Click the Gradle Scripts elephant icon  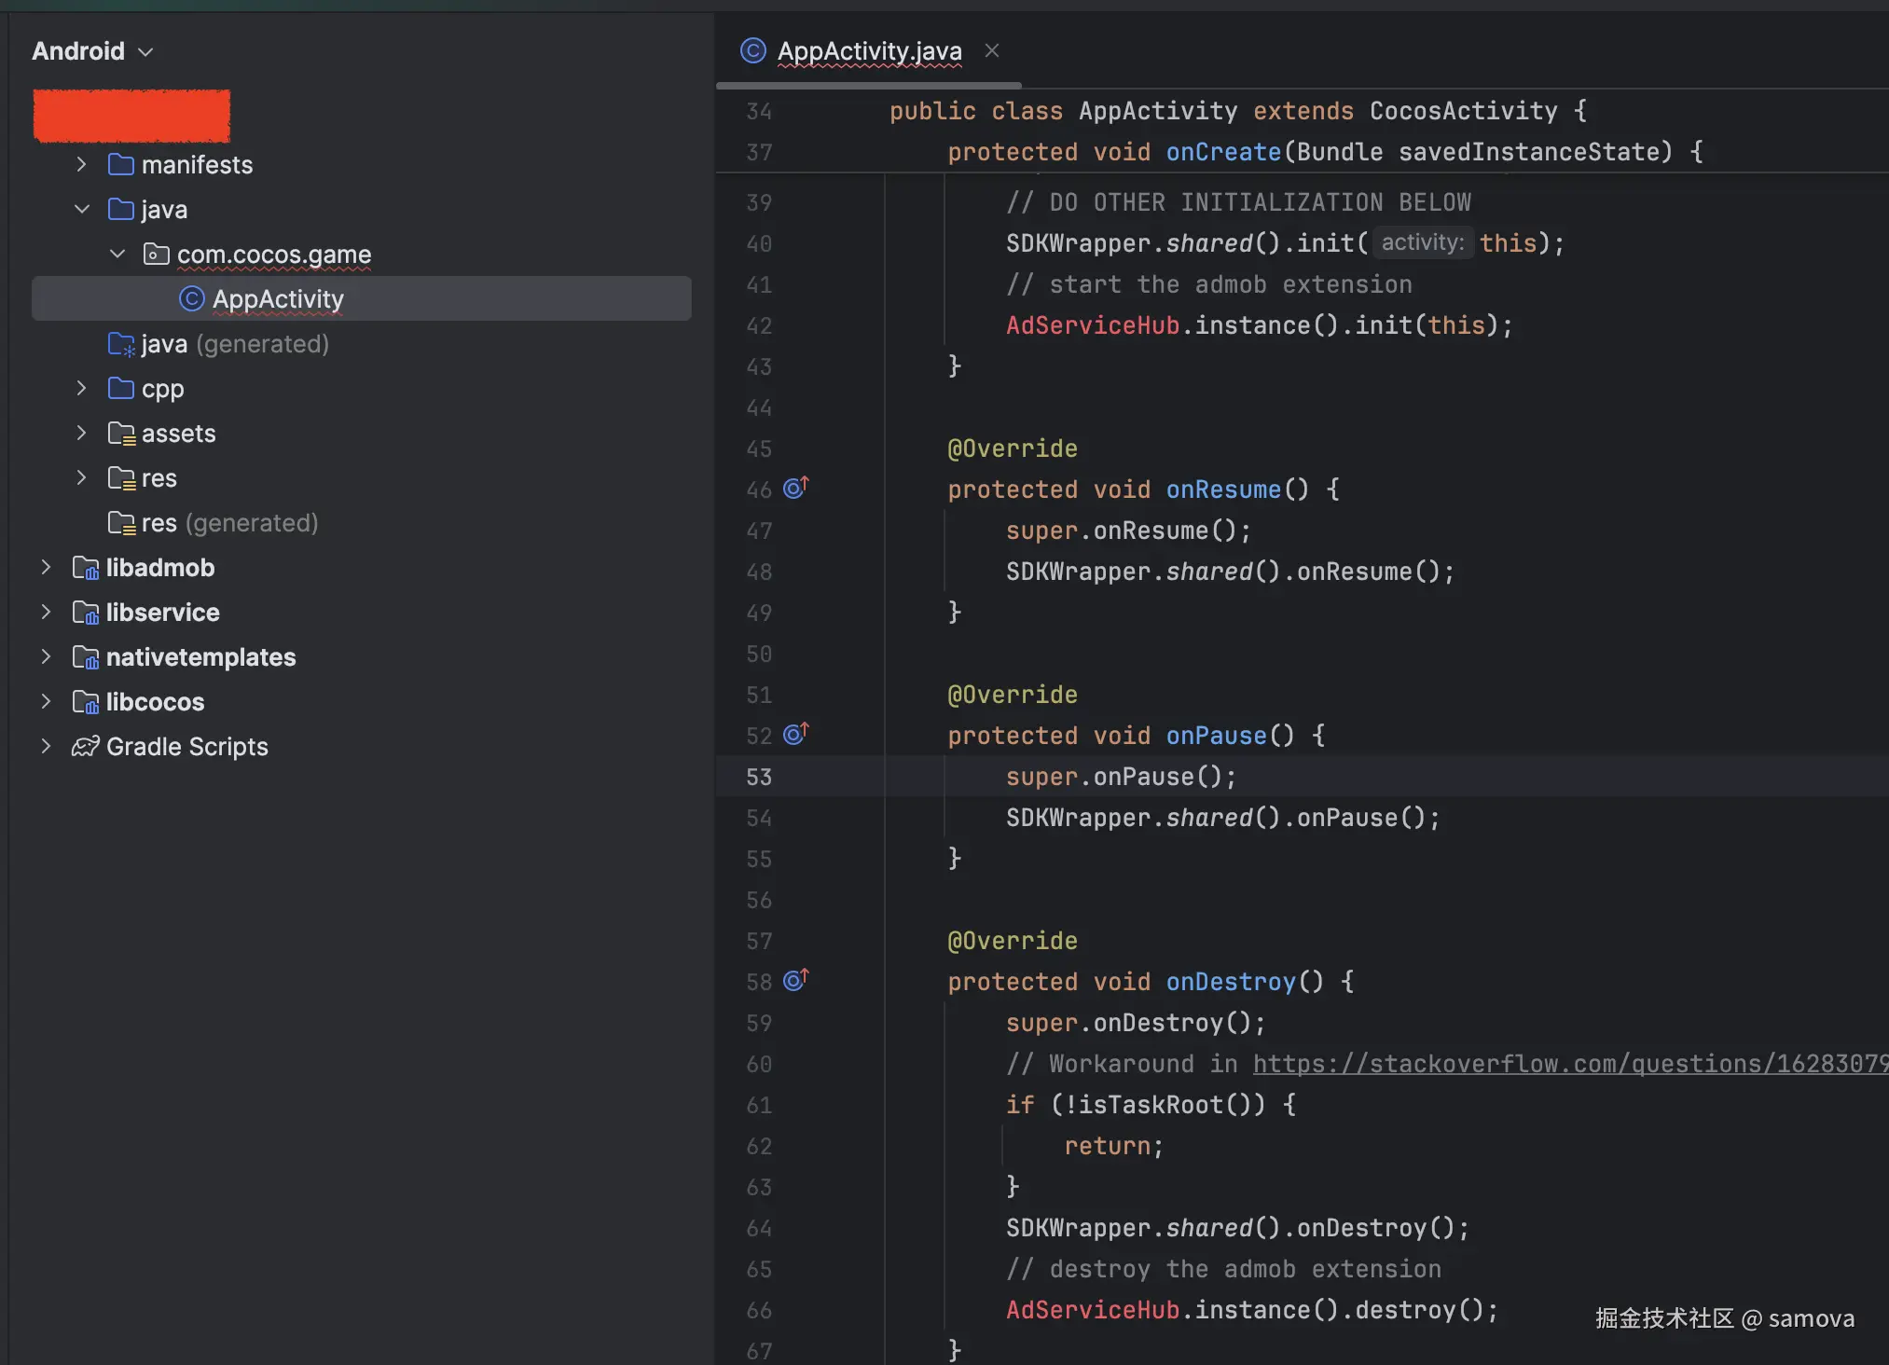point(86,747)
